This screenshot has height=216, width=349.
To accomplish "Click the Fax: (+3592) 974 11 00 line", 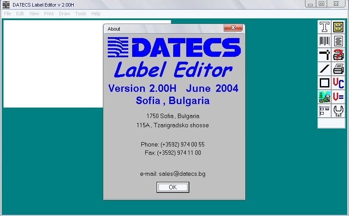I will 173,153.
